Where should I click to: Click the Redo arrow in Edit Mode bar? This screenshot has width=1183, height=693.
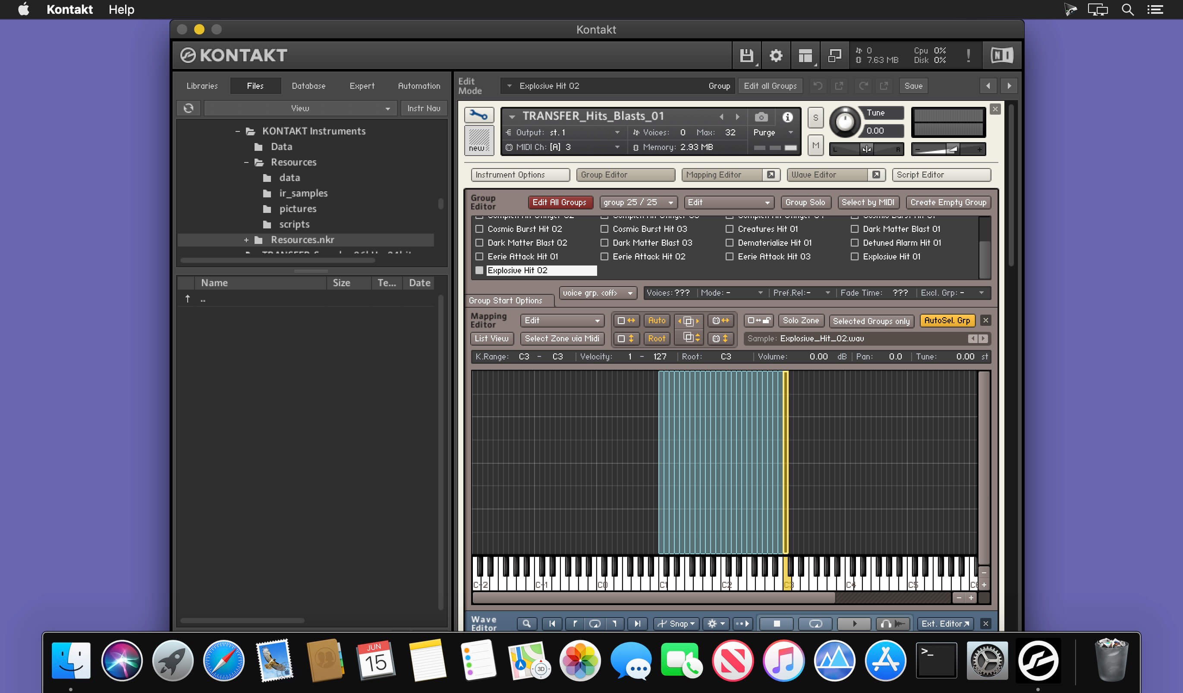(x=863, y=86)
